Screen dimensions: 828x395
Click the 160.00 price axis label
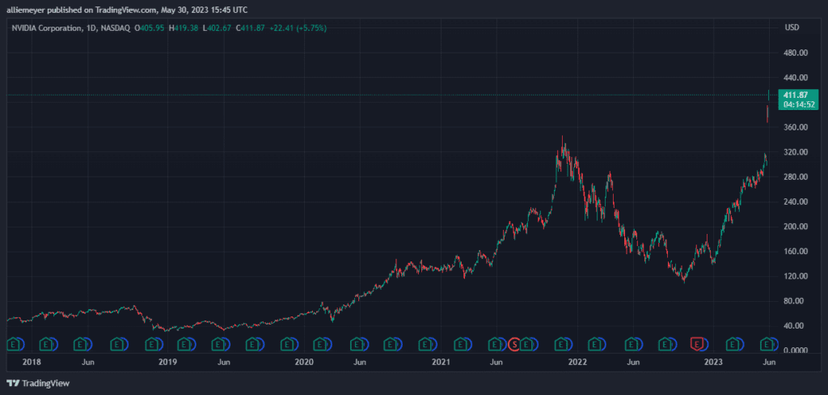(x=796, y=252)
